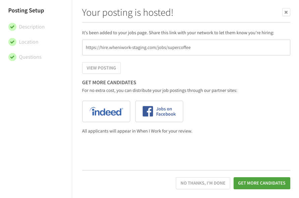Viewport: 299px width, 198px height.
Task: Open the Location setup step
Action: click(29, 42)
